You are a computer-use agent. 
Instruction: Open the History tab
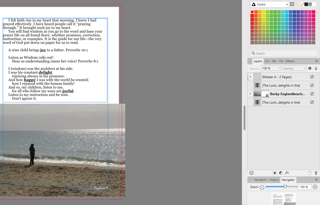pos(274,180)
